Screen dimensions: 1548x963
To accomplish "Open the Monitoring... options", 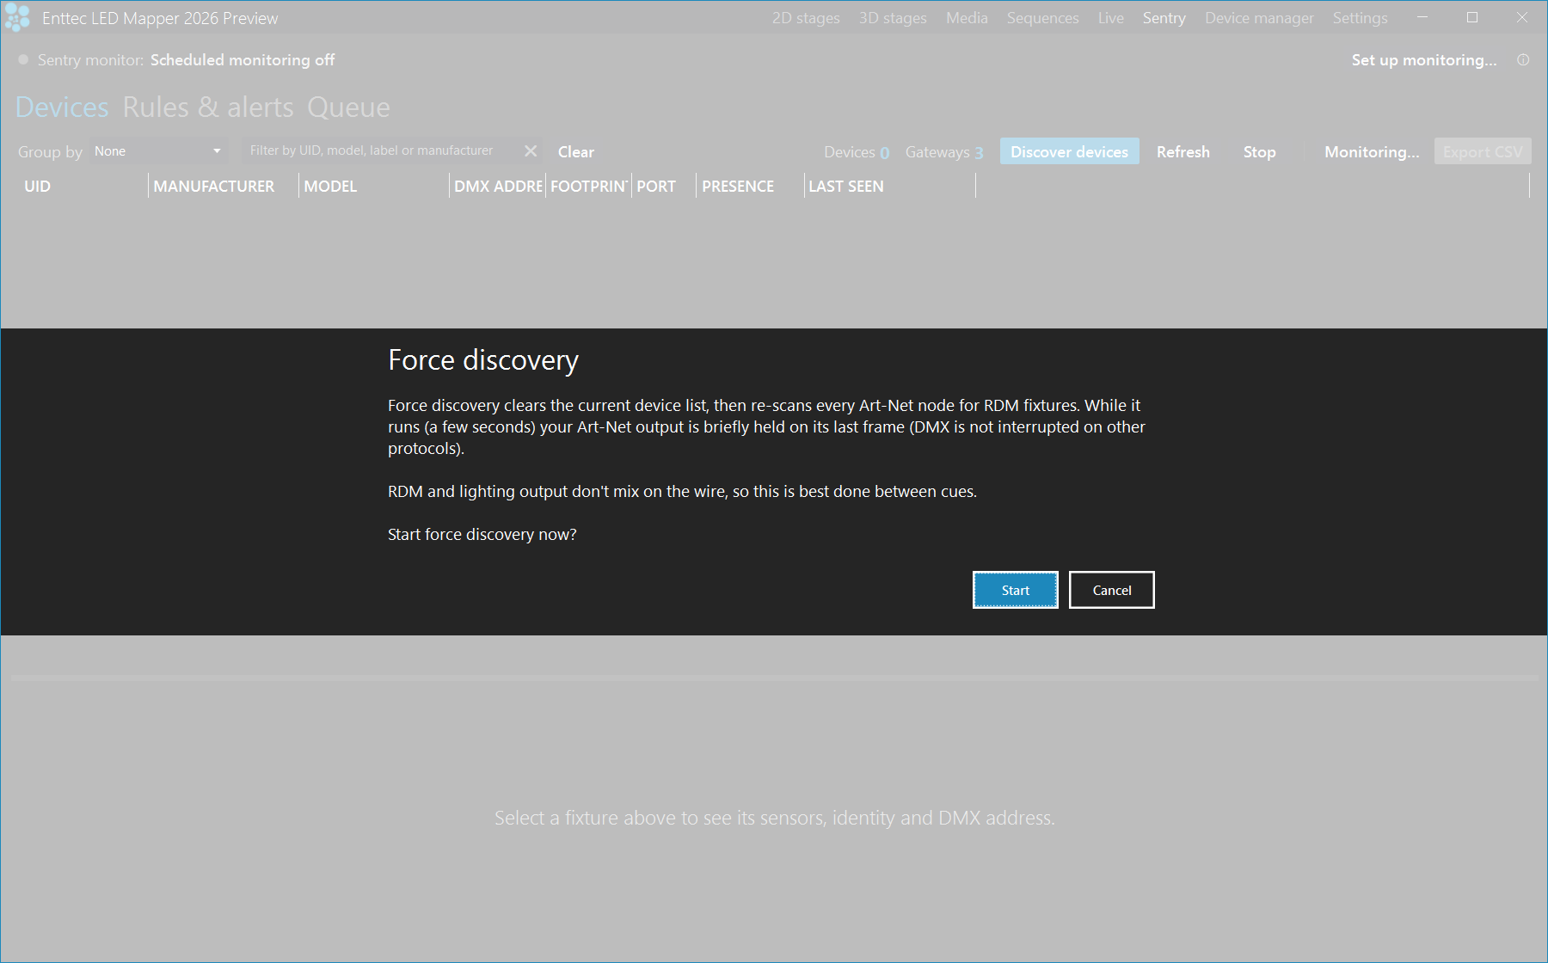I will 1372,151.
